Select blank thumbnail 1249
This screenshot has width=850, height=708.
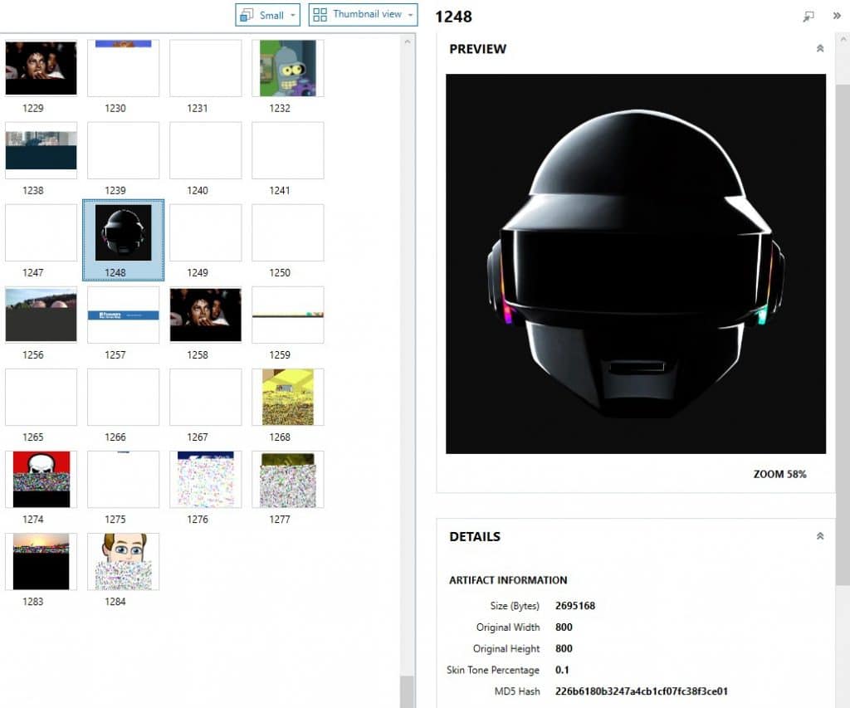tap(206, 232)
